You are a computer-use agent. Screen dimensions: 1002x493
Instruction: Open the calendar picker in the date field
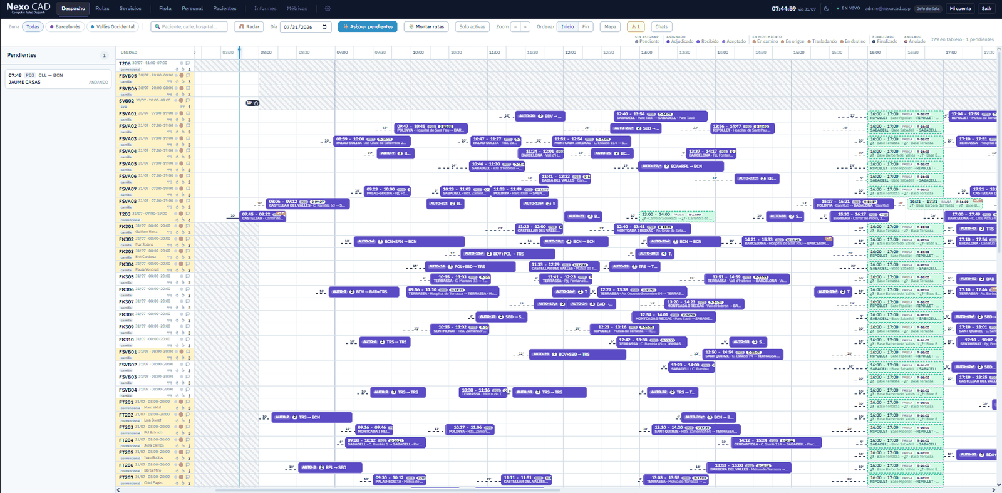pyautogui.click(x=324, y=27)
